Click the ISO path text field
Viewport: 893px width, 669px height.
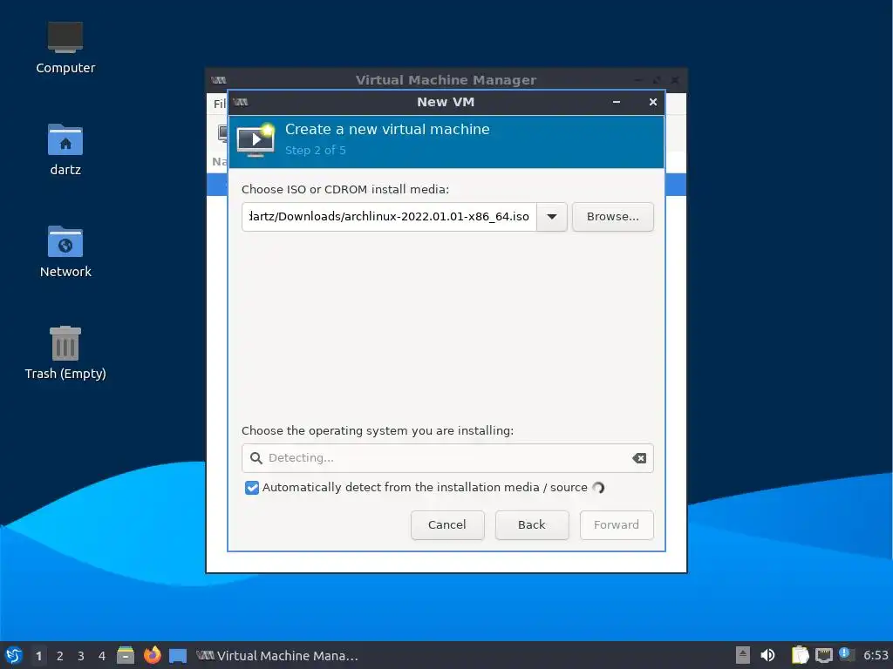click(389, 217)
